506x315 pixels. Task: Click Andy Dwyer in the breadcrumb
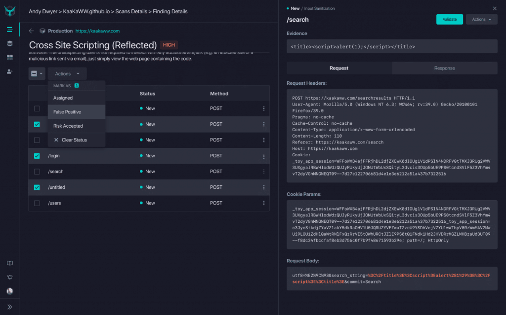tap(43, 12)
